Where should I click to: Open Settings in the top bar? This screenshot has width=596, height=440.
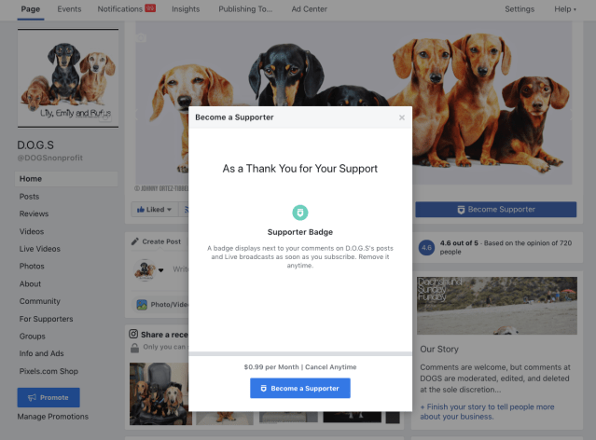click(x=520, y=9)
